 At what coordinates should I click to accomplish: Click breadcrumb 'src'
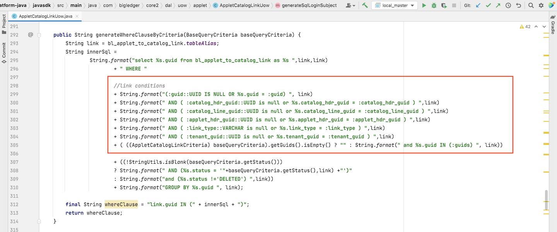tap(61, 5)
